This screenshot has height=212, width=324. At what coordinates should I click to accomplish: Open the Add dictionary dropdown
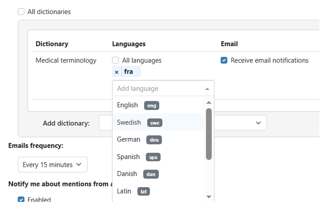pos(183,123)
